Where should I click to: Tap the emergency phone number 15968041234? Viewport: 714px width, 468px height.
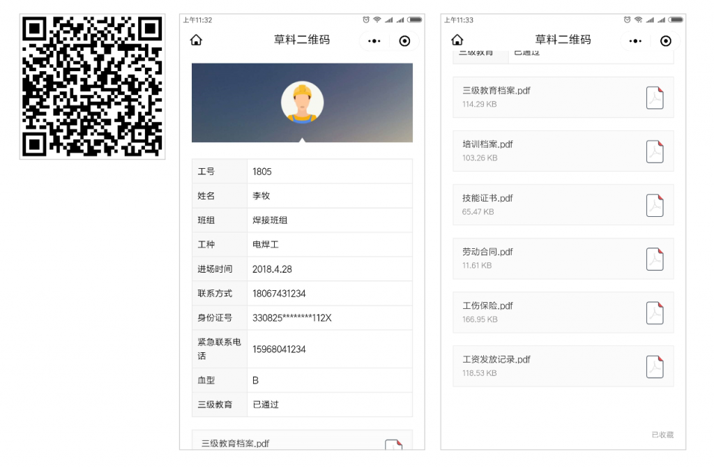[279, 349]
